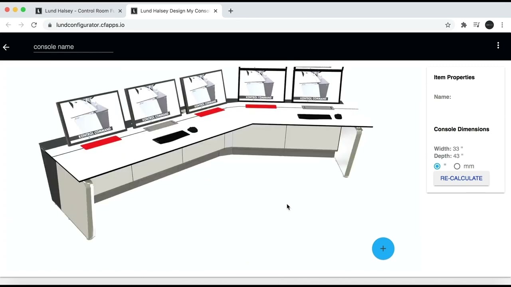Screen dimensions: 511x287
Task: Select the black mouse on left desk
Action: tap(192, 130)
